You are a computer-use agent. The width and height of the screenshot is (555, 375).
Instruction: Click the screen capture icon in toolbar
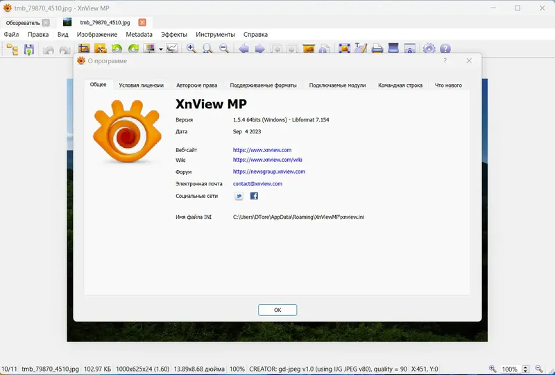[x=409, y=49]
